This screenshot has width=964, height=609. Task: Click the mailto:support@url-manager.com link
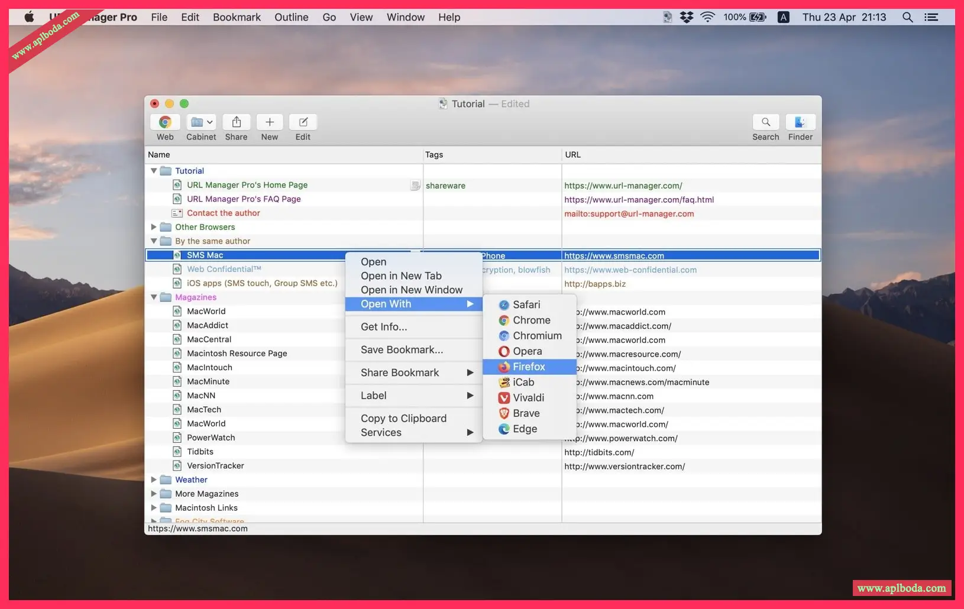point(629,213)
